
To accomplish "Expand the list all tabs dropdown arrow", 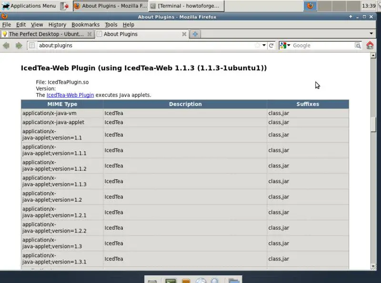I will [x=371, y=33].
